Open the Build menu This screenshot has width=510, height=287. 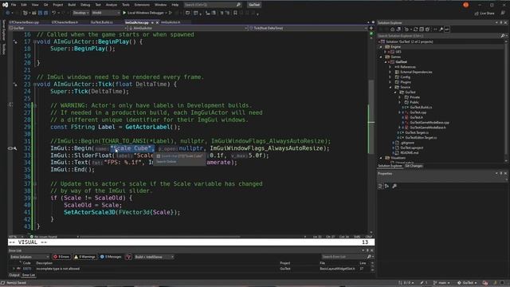72,5
